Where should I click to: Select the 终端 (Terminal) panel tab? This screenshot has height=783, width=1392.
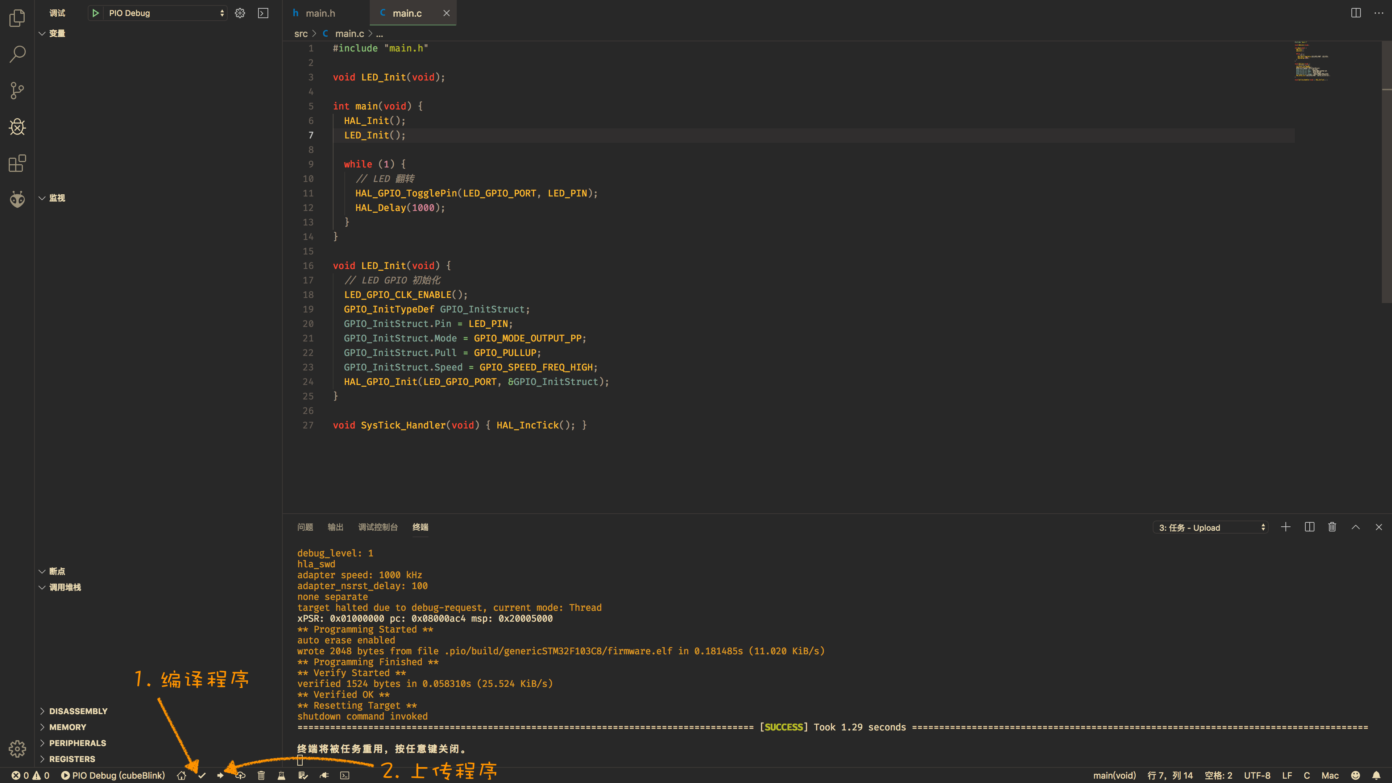click(420, 527)
